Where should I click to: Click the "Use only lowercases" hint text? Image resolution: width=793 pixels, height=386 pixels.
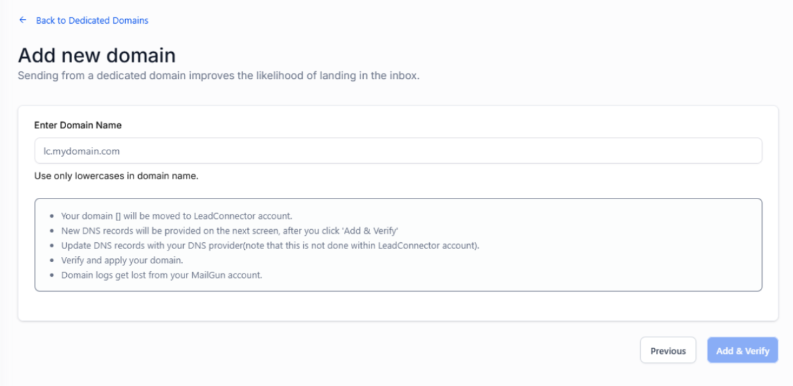pyautogui.click(x=116, y=176)
